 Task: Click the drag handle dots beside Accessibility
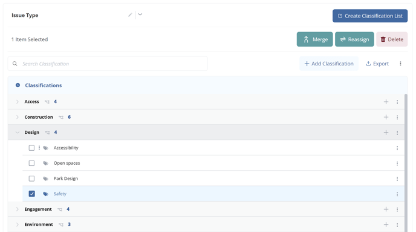[x=39, y=147]
